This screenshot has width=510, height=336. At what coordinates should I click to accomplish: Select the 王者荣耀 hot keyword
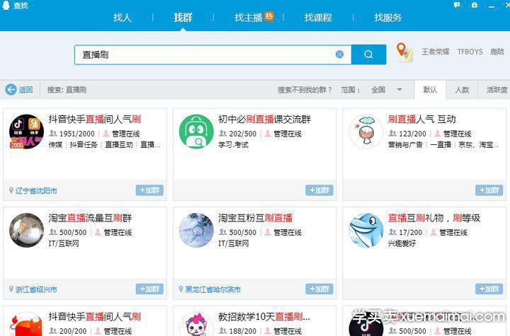pos(436,52)
